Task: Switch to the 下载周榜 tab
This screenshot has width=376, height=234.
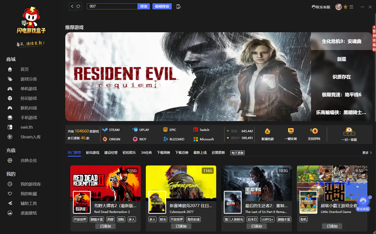Action: pyautogui.click(x=163, y=153)
